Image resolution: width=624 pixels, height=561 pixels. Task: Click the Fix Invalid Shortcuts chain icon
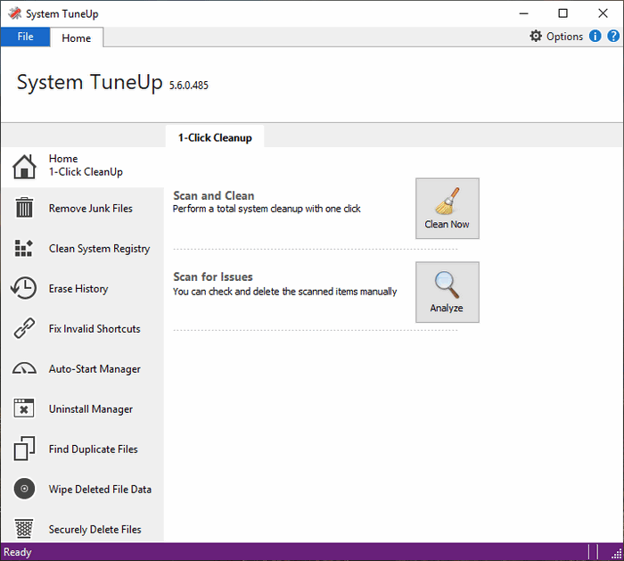click(x=24, y=328)
